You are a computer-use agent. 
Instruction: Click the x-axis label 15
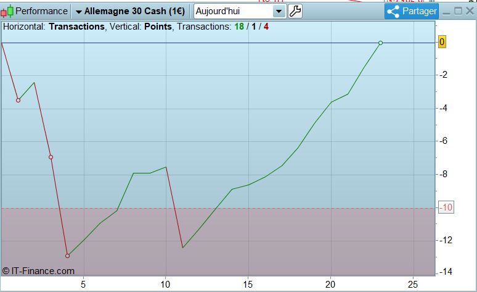(248, 285)
